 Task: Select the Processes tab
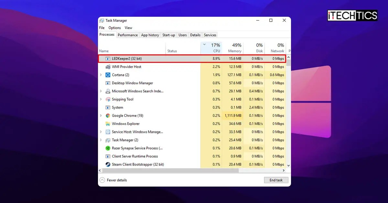click(x=107, y=34)
